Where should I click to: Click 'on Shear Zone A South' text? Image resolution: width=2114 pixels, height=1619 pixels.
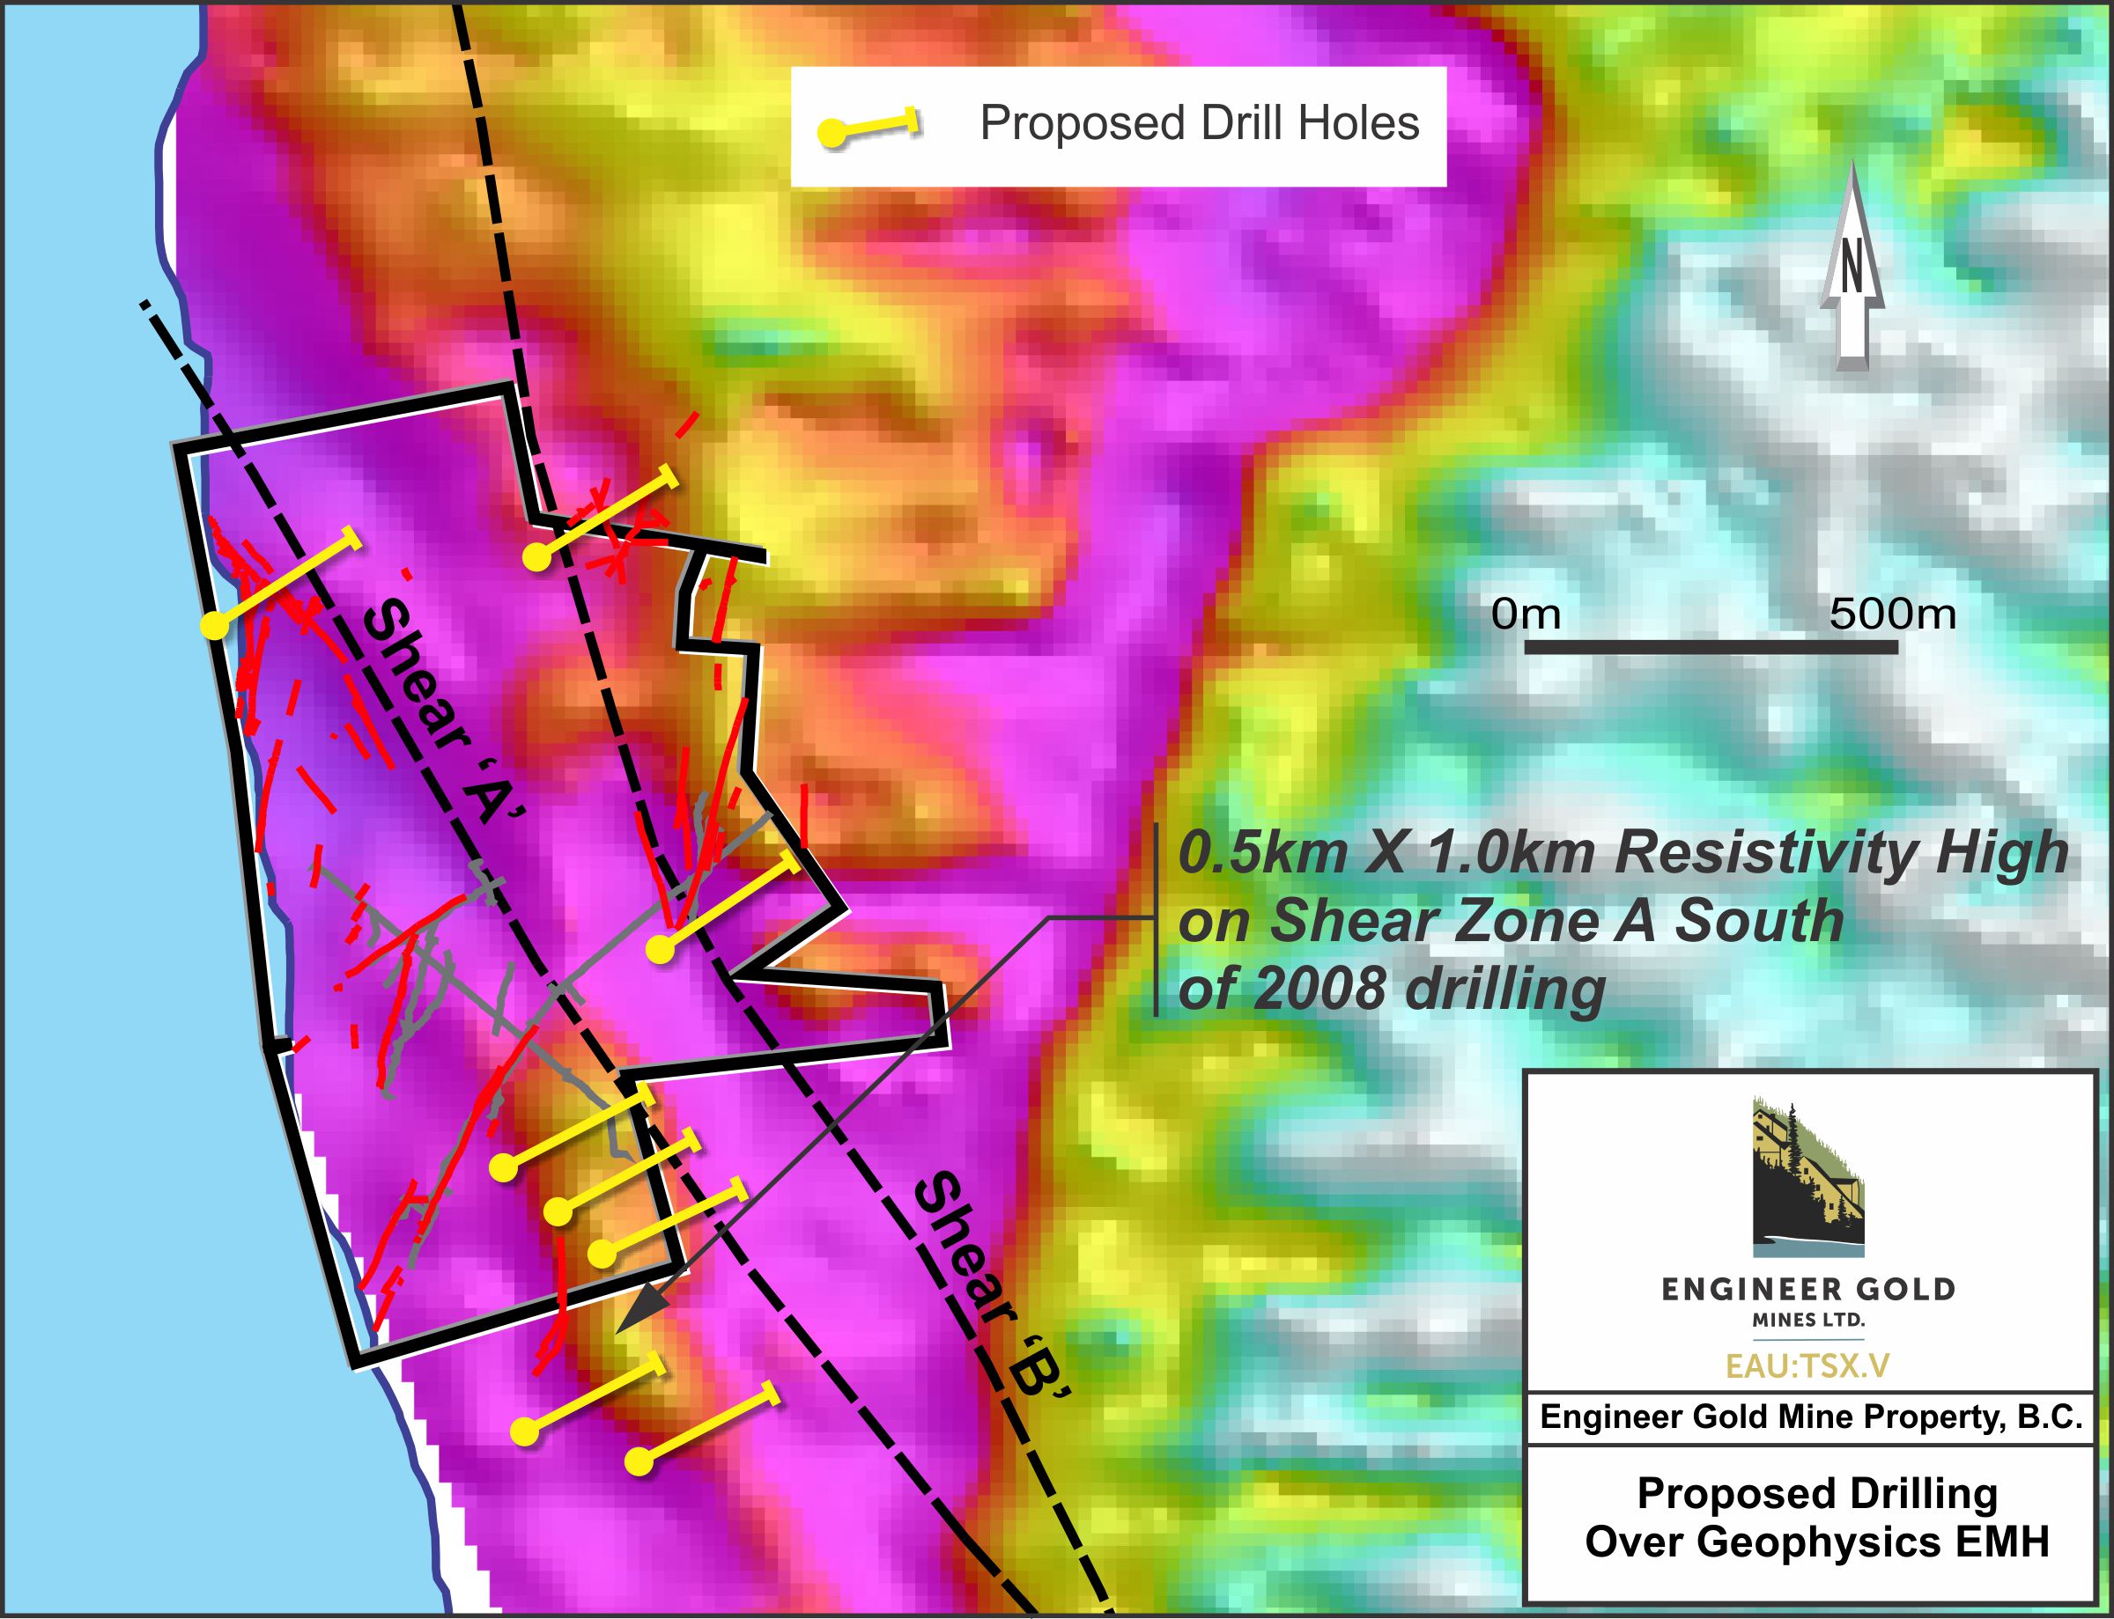click(x=1512, y=921)
